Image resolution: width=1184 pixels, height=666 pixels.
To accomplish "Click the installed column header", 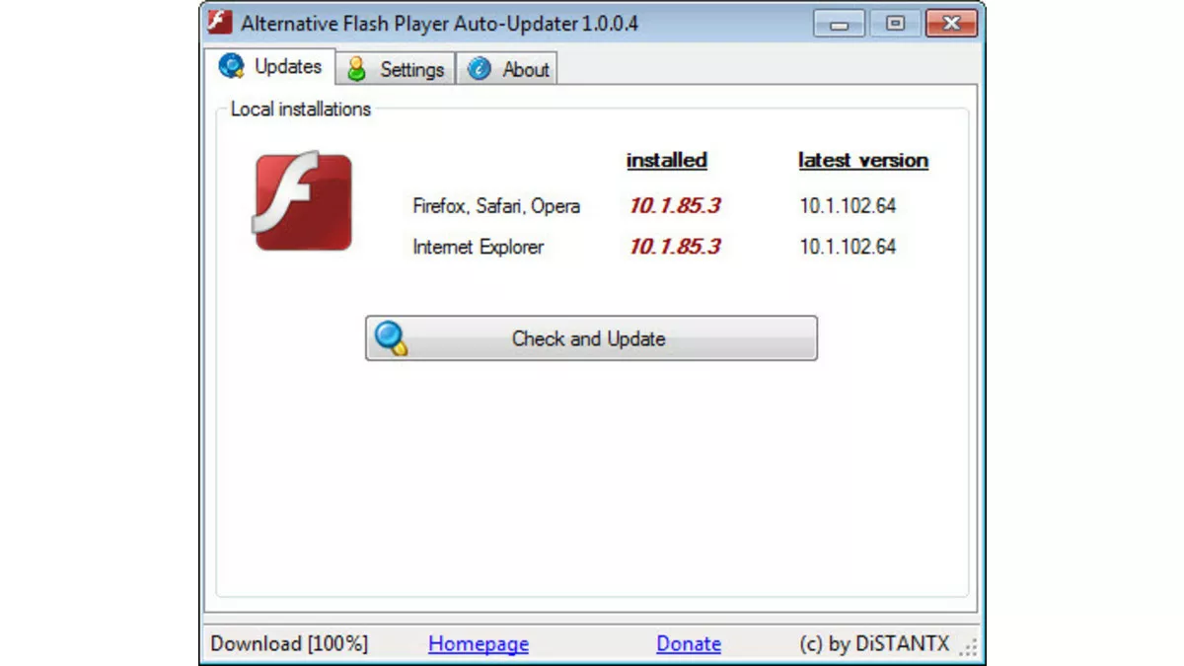I will coord(667,160).
